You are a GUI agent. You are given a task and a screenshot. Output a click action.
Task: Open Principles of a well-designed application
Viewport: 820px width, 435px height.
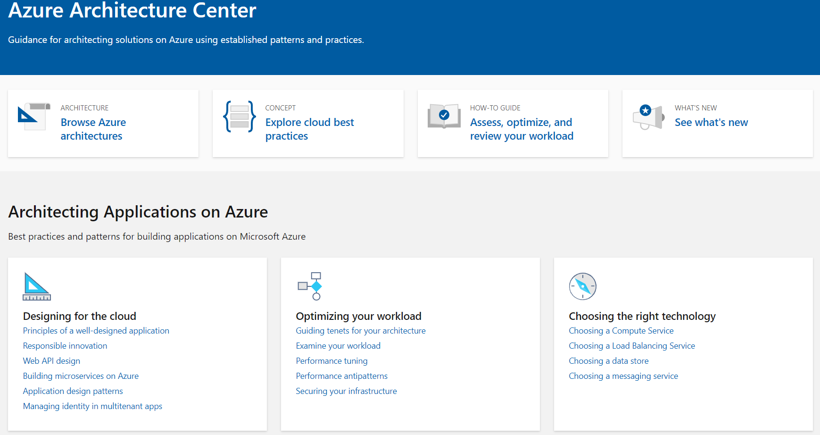tap(96, 331)
